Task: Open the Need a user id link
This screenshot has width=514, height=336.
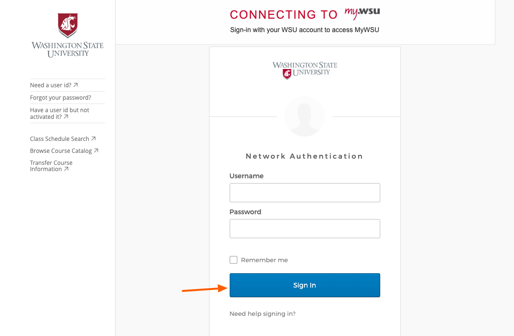Action: 51,85
